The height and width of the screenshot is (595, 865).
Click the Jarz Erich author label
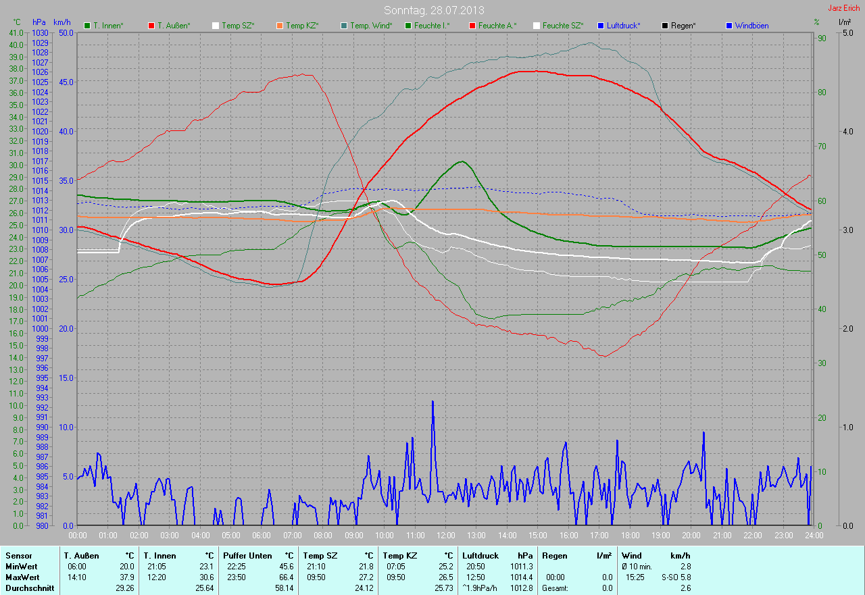(x=845, y=8)
